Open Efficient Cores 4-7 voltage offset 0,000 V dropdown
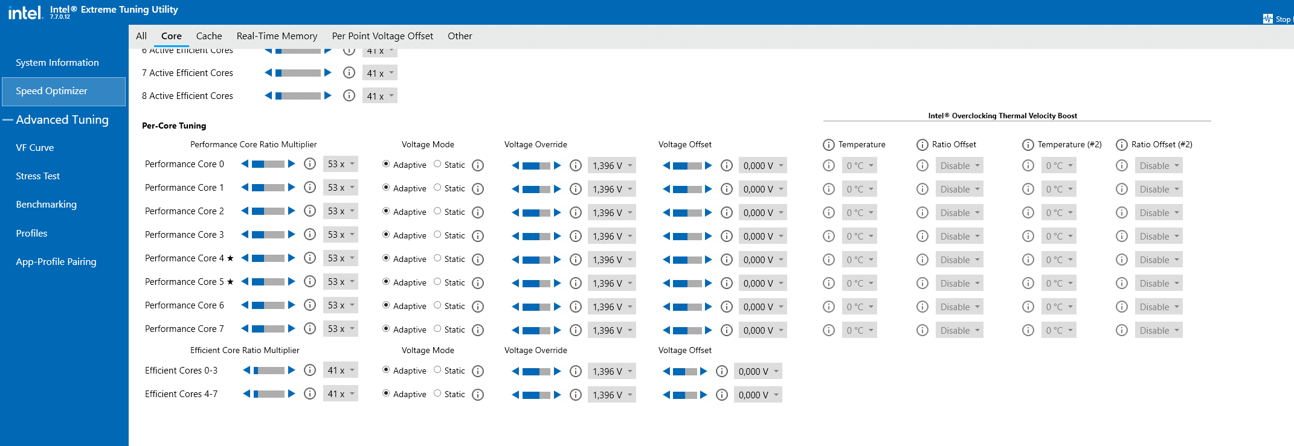1294x446 pixels. click(758, 395)
